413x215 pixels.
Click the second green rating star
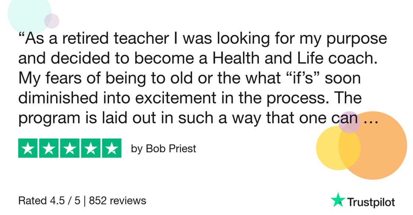tap(49, 148)
